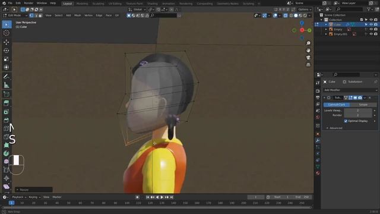Open the Global transform orientation dropdown
This screenshot has width=380, height=214.
(x=137, y=10)
